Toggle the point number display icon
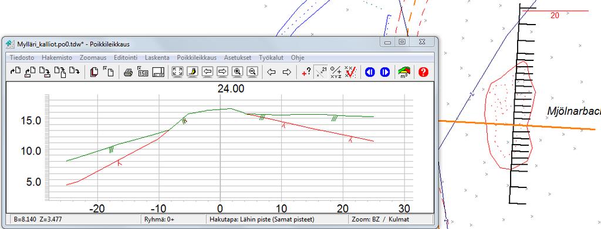 320,72
